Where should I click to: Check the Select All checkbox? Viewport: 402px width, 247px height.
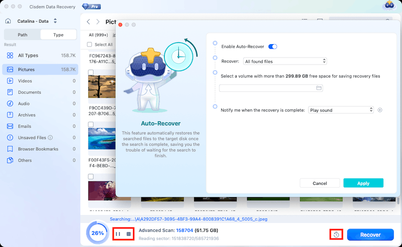(89, 45)
